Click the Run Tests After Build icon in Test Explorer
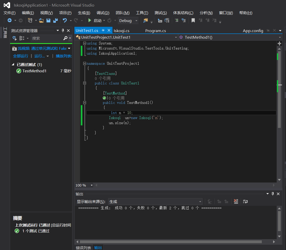The height and width of the screenshot is (250, 286). pos(14,38)
